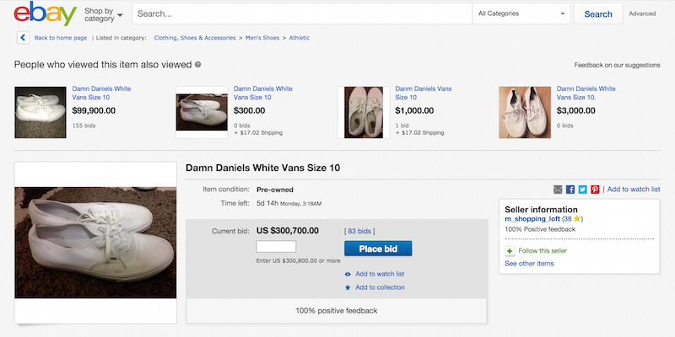Image resolution: width=675 pixels, height=337 pixels.
Task: Click green plus Follow this seller icon
Action: point(509,251)
